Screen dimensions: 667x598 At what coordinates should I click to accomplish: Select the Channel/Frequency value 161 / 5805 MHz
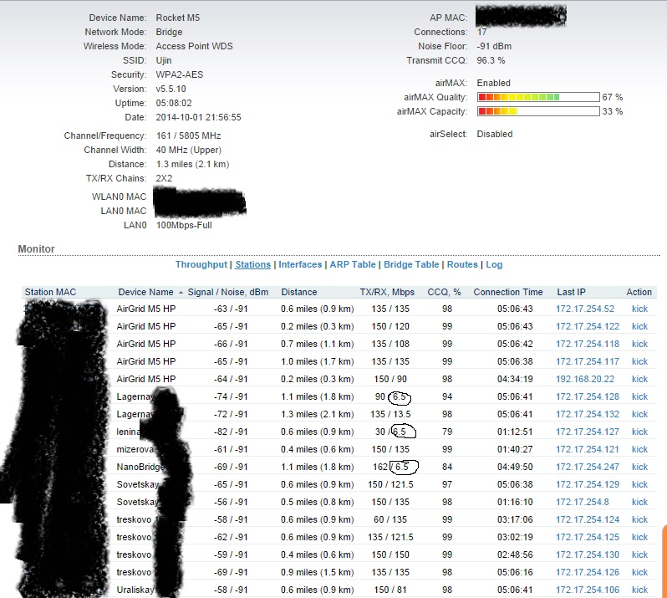[x=188, y=135]
